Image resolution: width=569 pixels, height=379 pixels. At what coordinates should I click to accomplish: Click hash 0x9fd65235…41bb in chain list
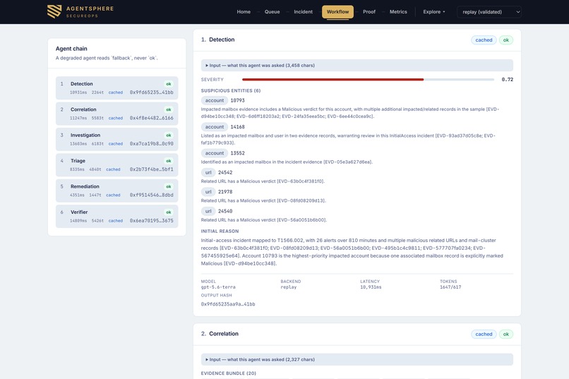151,92
